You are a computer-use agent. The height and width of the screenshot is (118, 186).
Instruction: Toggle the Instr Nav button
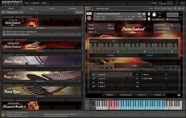79,12
